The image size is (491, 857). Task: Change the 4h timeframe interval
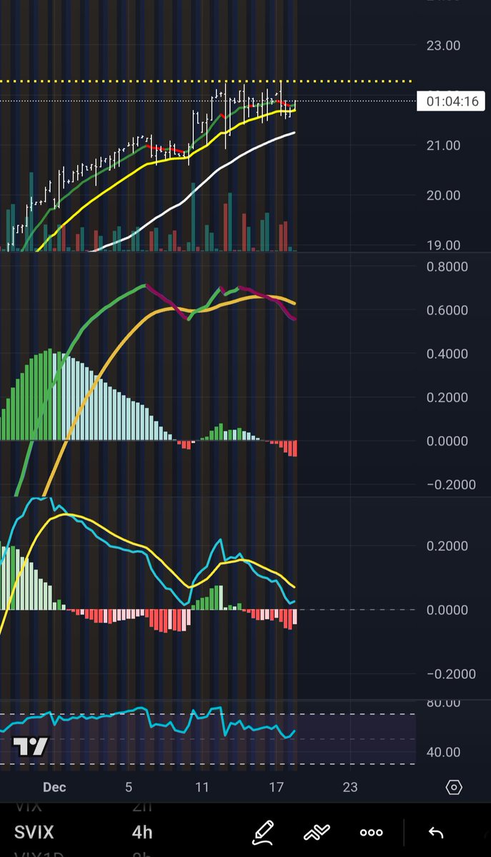tap(142, 832)
